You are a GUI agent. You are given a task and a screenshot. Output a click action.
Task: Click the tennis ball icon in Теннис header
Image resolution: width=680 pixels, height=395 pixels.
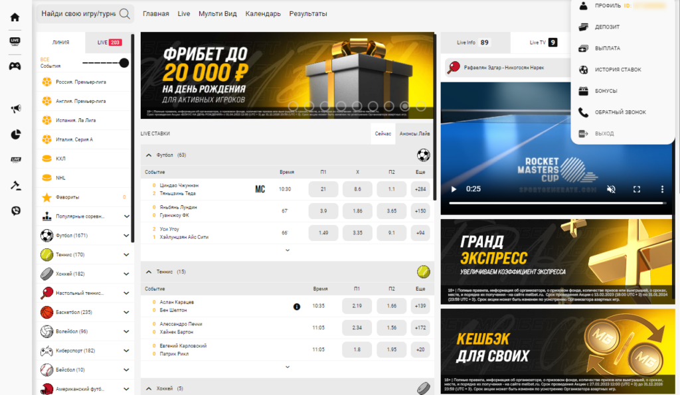point(423,272)
